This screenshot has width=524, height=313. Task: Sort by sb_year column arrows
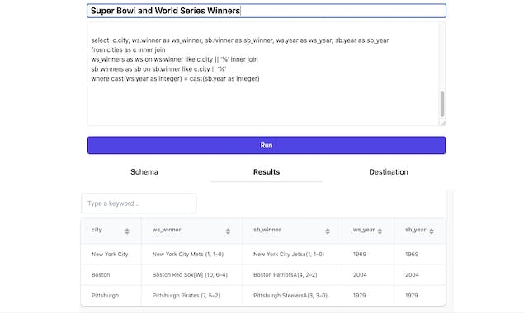coord(432,231)
